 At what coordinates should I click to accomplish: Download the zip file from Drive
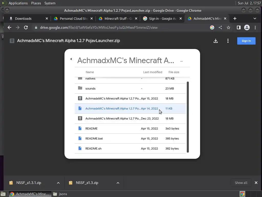tap(216, 41)
